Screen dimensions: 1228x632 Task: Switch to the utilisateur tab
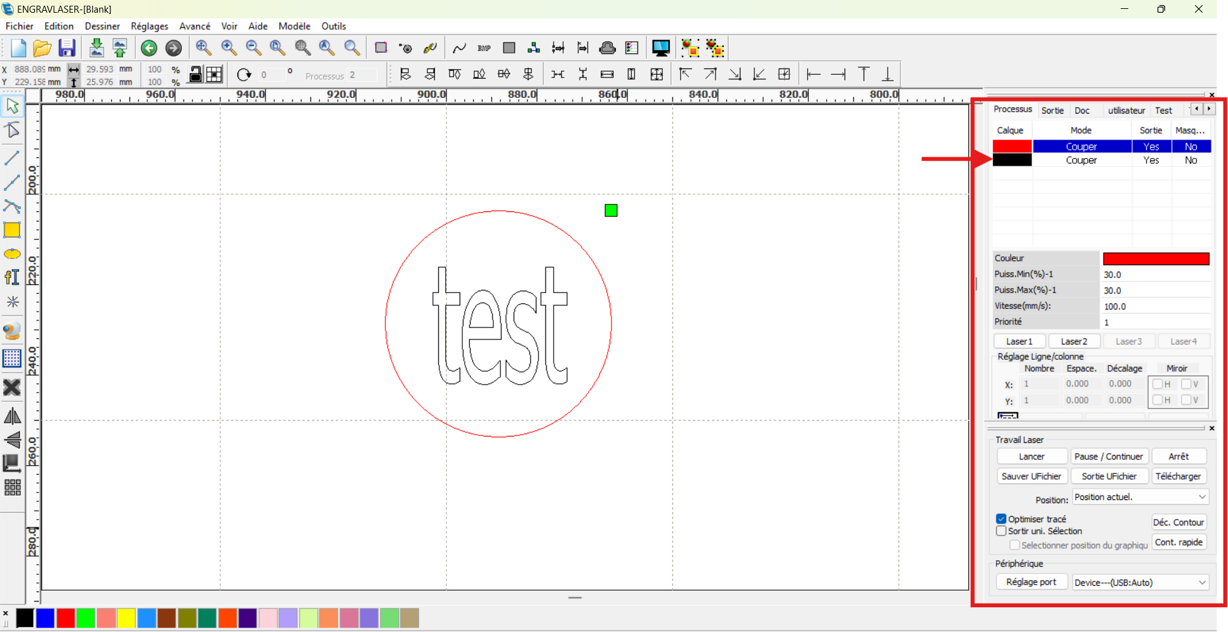pyautogui.click(x=1126, y=110)
